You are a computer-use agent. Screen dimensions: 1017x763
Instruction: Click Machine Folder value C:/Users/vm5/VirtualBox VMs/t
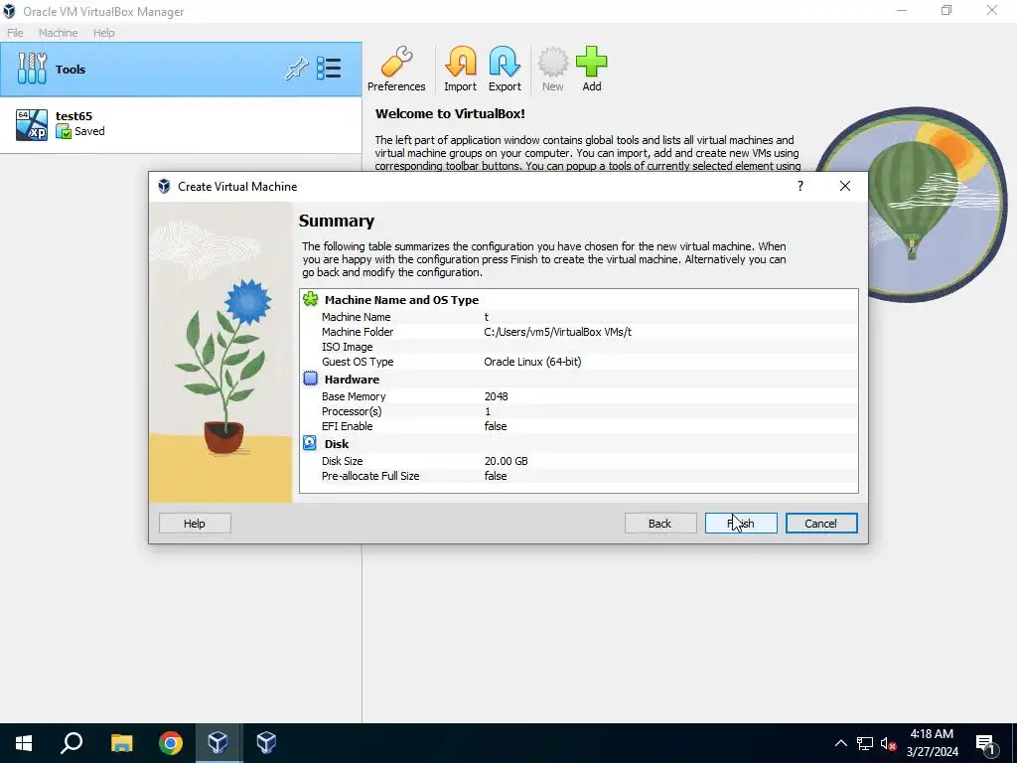tap(557, 332)
